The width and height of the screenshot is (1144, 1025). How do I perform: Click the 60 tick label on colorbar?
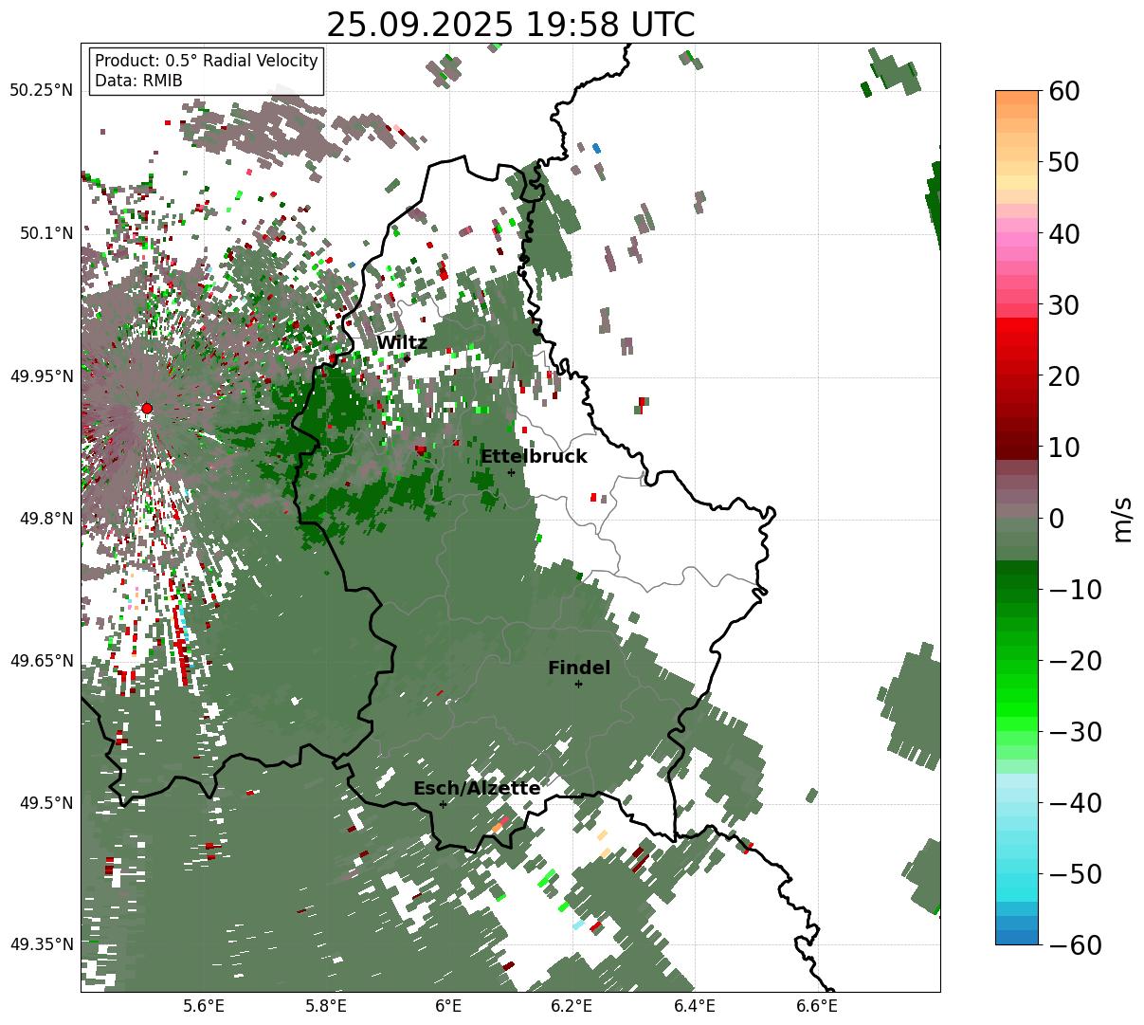[x=1066, y=92]
